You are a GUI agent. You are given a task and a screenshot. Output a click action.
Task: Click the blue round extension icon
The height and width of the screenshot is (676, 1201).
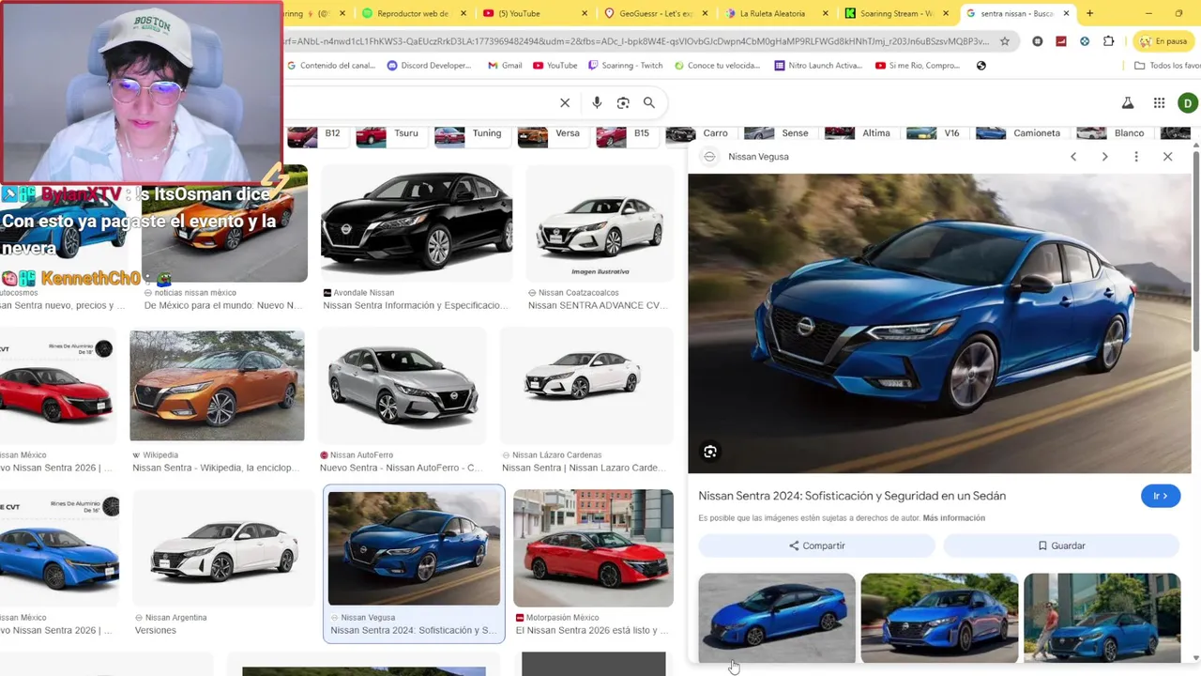[1085, 41]
